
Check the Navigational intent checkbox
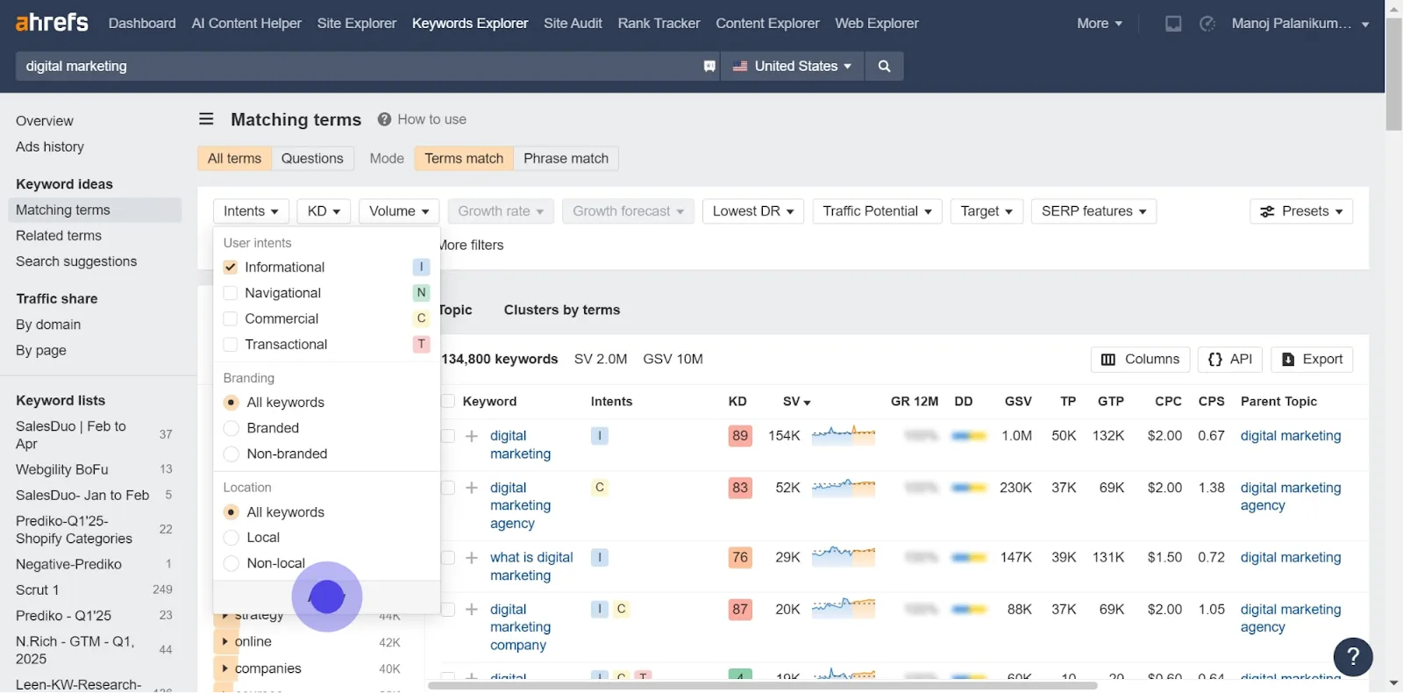(231, 293)
